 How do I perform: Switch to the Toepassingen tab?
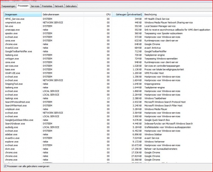(x=8, y=6)
